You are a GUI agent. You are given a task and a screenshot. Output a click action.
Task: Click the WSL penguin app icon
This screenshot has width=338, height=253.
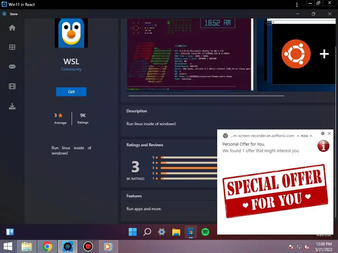71,33
